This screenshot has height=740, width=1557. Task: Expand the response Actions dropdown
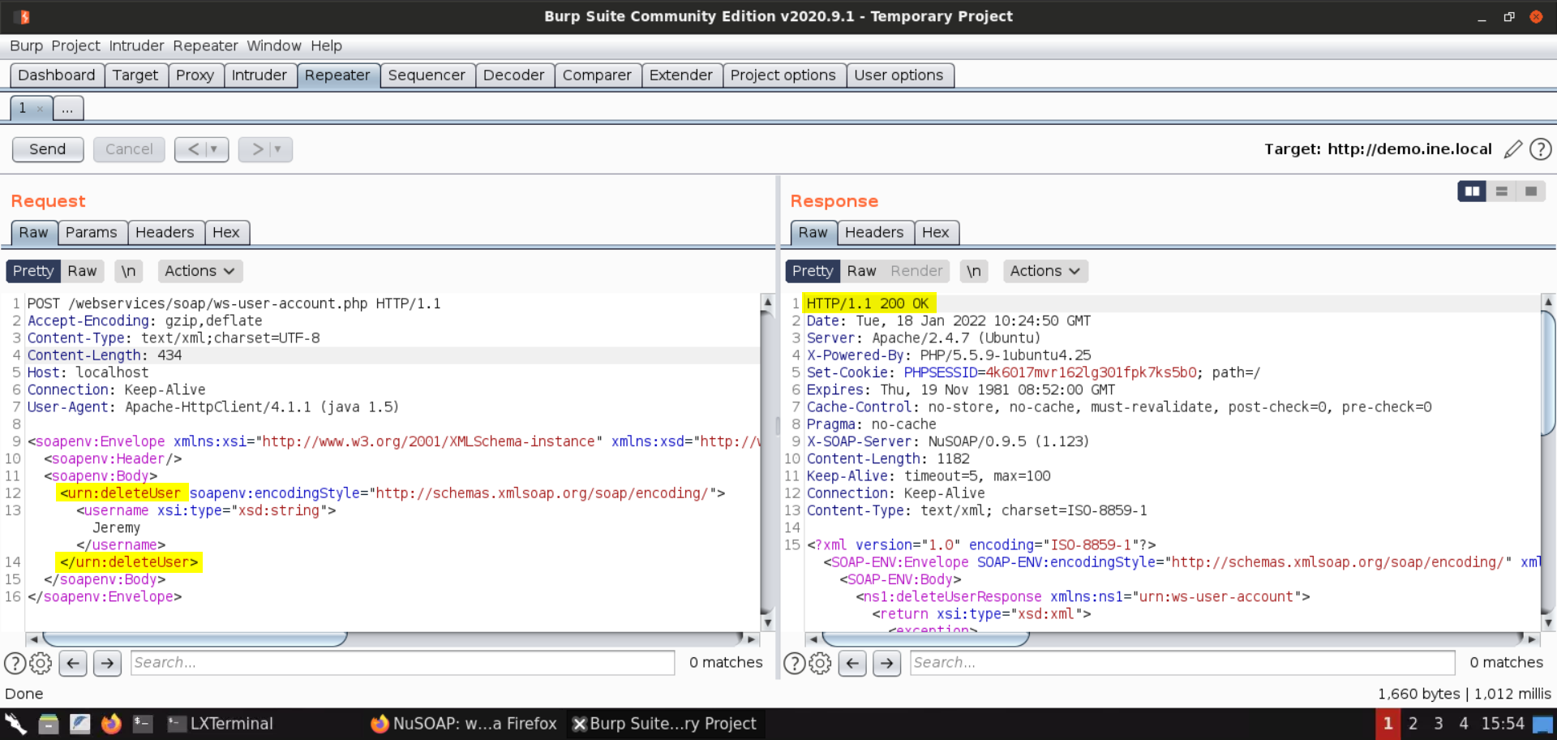point(1044,271)
